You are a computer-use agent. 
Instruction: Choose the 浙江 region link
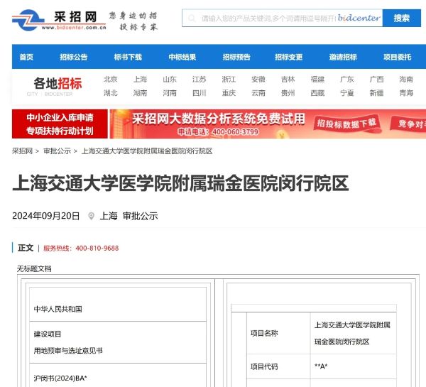(x=229, y=80)
